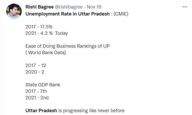Click Rishi Bagree's profile avatar
Image resolution: width=192 pixels, height=115 pixels.
coord(14,11)
